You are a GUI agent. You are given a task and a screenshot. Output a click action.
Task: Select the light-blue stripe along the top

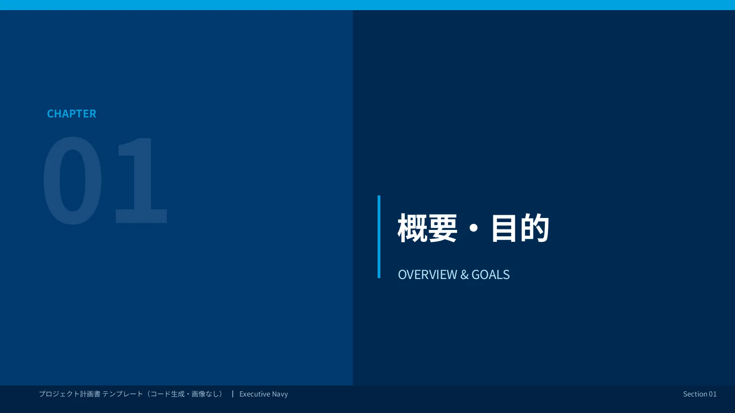click(x=367, y=5)
